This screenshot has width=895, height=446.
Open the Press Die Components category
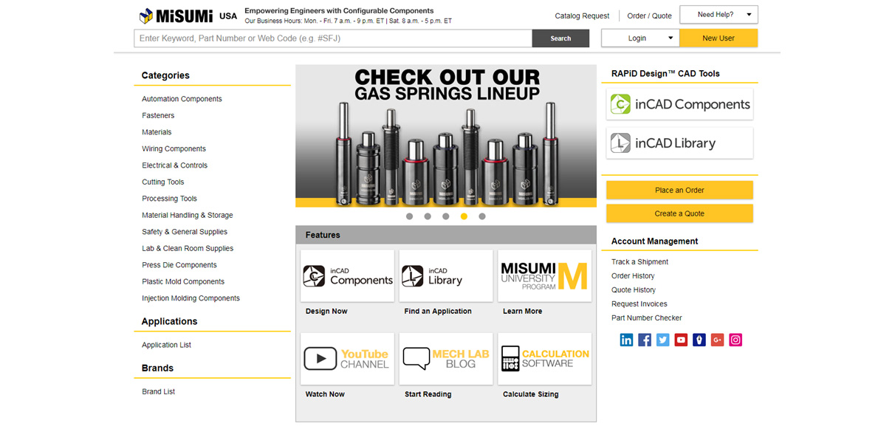[x=179, y=265]
